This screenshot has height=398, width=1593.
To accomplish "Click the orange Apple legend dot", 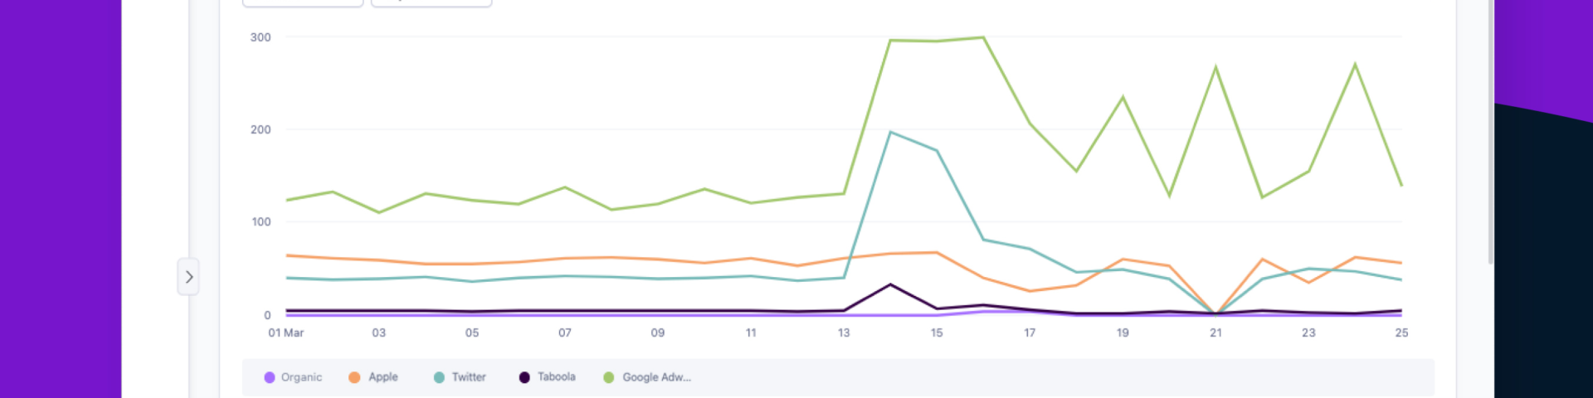I will 354,377.
